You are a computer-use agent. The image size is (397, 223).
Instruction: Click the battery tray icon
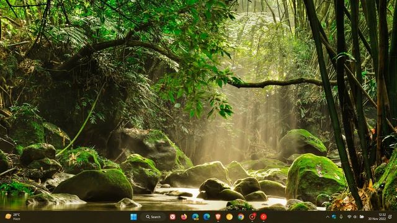click(x=362, y=217)
